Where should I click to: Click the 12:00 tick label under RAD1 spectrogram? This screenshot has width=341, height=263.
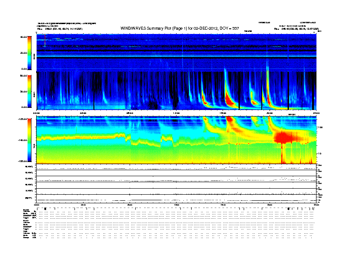(176, 113)
